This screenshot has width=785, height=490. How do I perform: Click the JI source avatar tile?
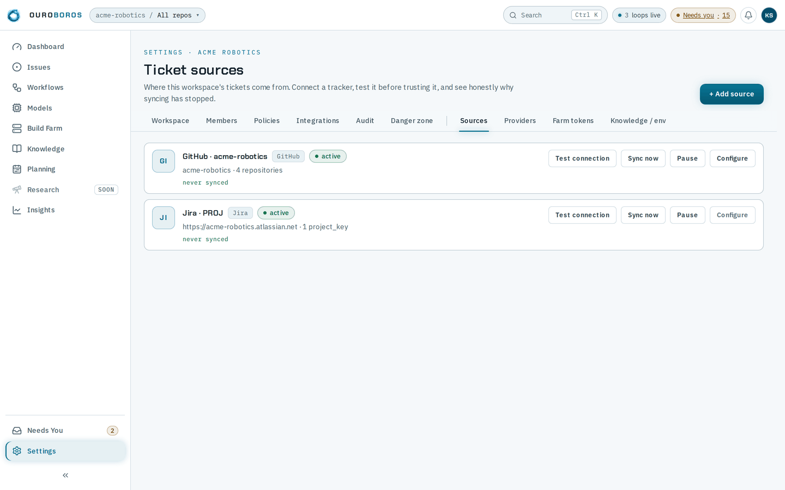[164, 218]
